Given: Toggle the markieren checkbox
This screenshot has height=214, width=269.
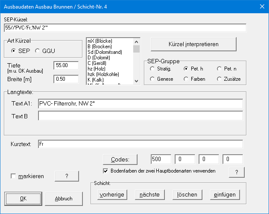Looking at the screenshot, I should coord(14,176).
